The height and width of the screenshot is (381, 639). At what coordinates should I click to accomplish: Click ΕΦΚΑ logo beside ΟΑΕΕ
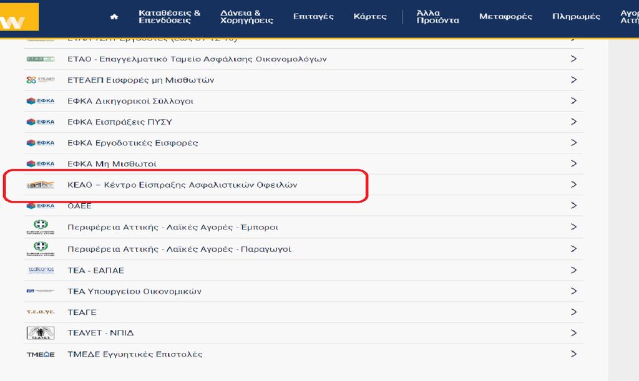(x=41, y=206)
